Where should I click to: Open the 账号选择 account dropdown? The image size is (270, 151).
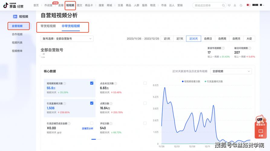click(67, 39)
